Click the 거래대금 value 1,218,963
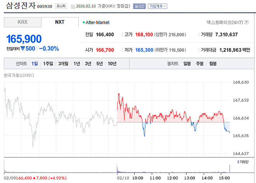Screen dimensions: 256x183 coord(230,50)
